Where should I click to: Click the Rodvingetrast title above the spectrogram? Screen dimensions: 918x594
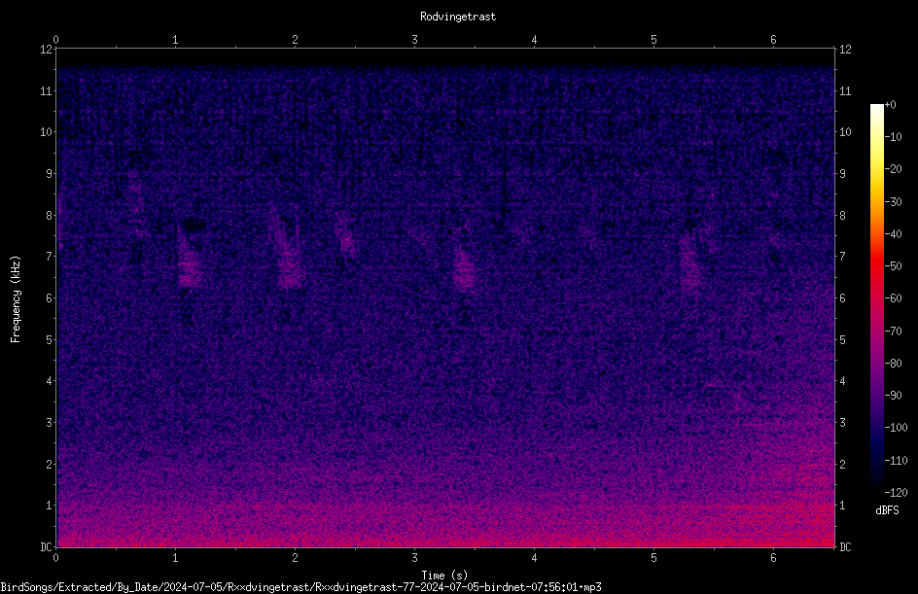tap(458, 17)
